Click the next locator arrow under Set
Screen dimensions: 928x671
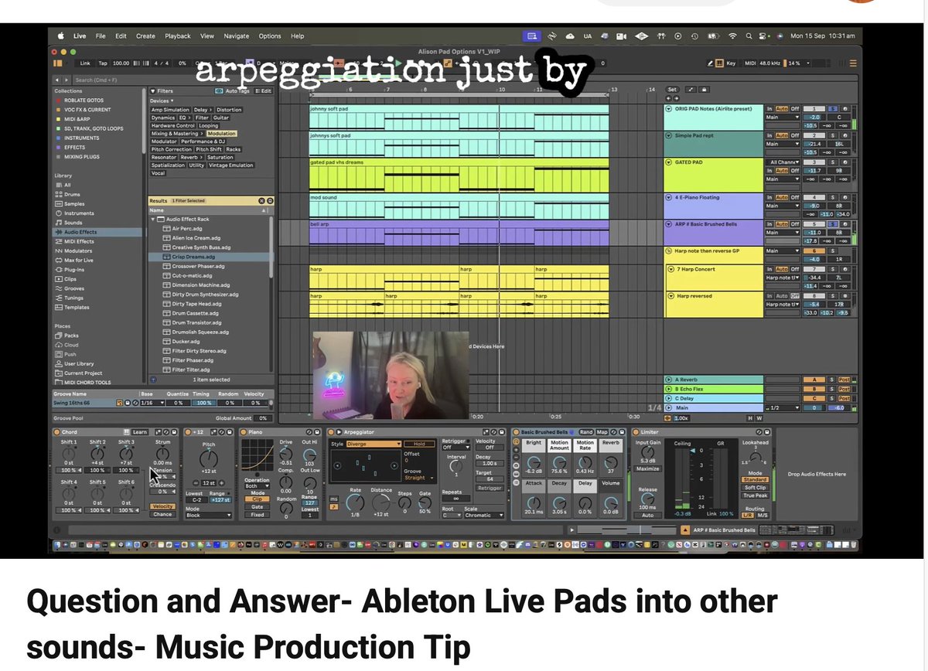[676, 99]
